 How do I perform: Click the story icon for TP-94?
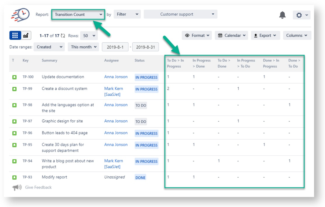pos(14,161)
